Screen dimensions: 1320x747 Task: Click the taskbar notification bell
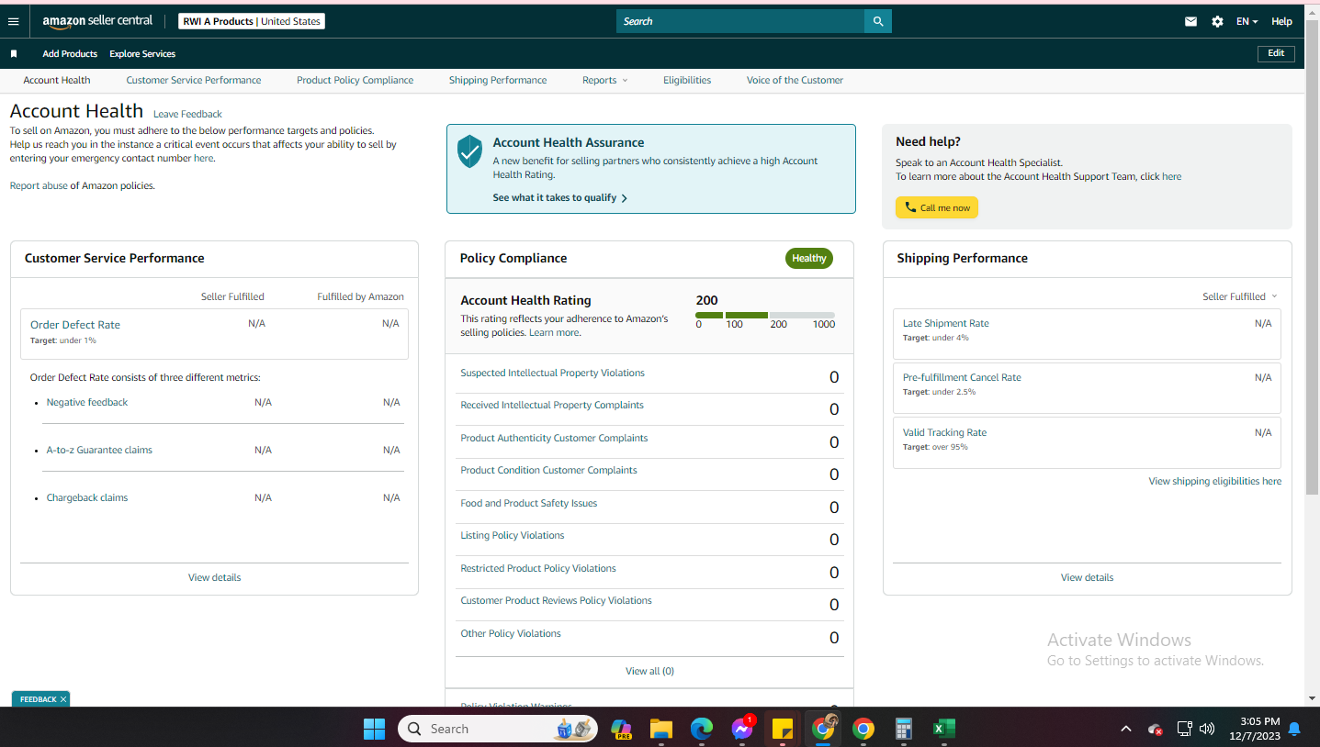(x=1294, y=729)
